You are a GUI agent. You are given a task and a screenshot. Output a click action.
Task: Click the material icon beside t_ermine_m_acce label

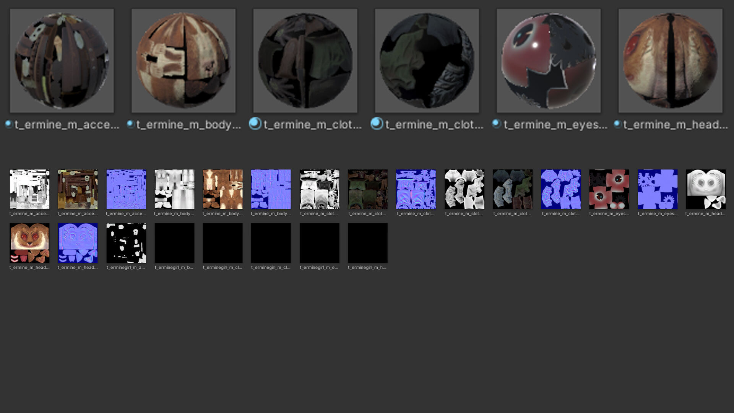8,124
